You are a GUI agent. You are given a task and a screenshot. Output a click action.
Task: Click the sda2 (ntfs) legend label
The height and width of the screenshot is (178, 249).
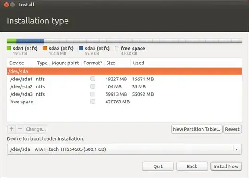pos(61,48)
